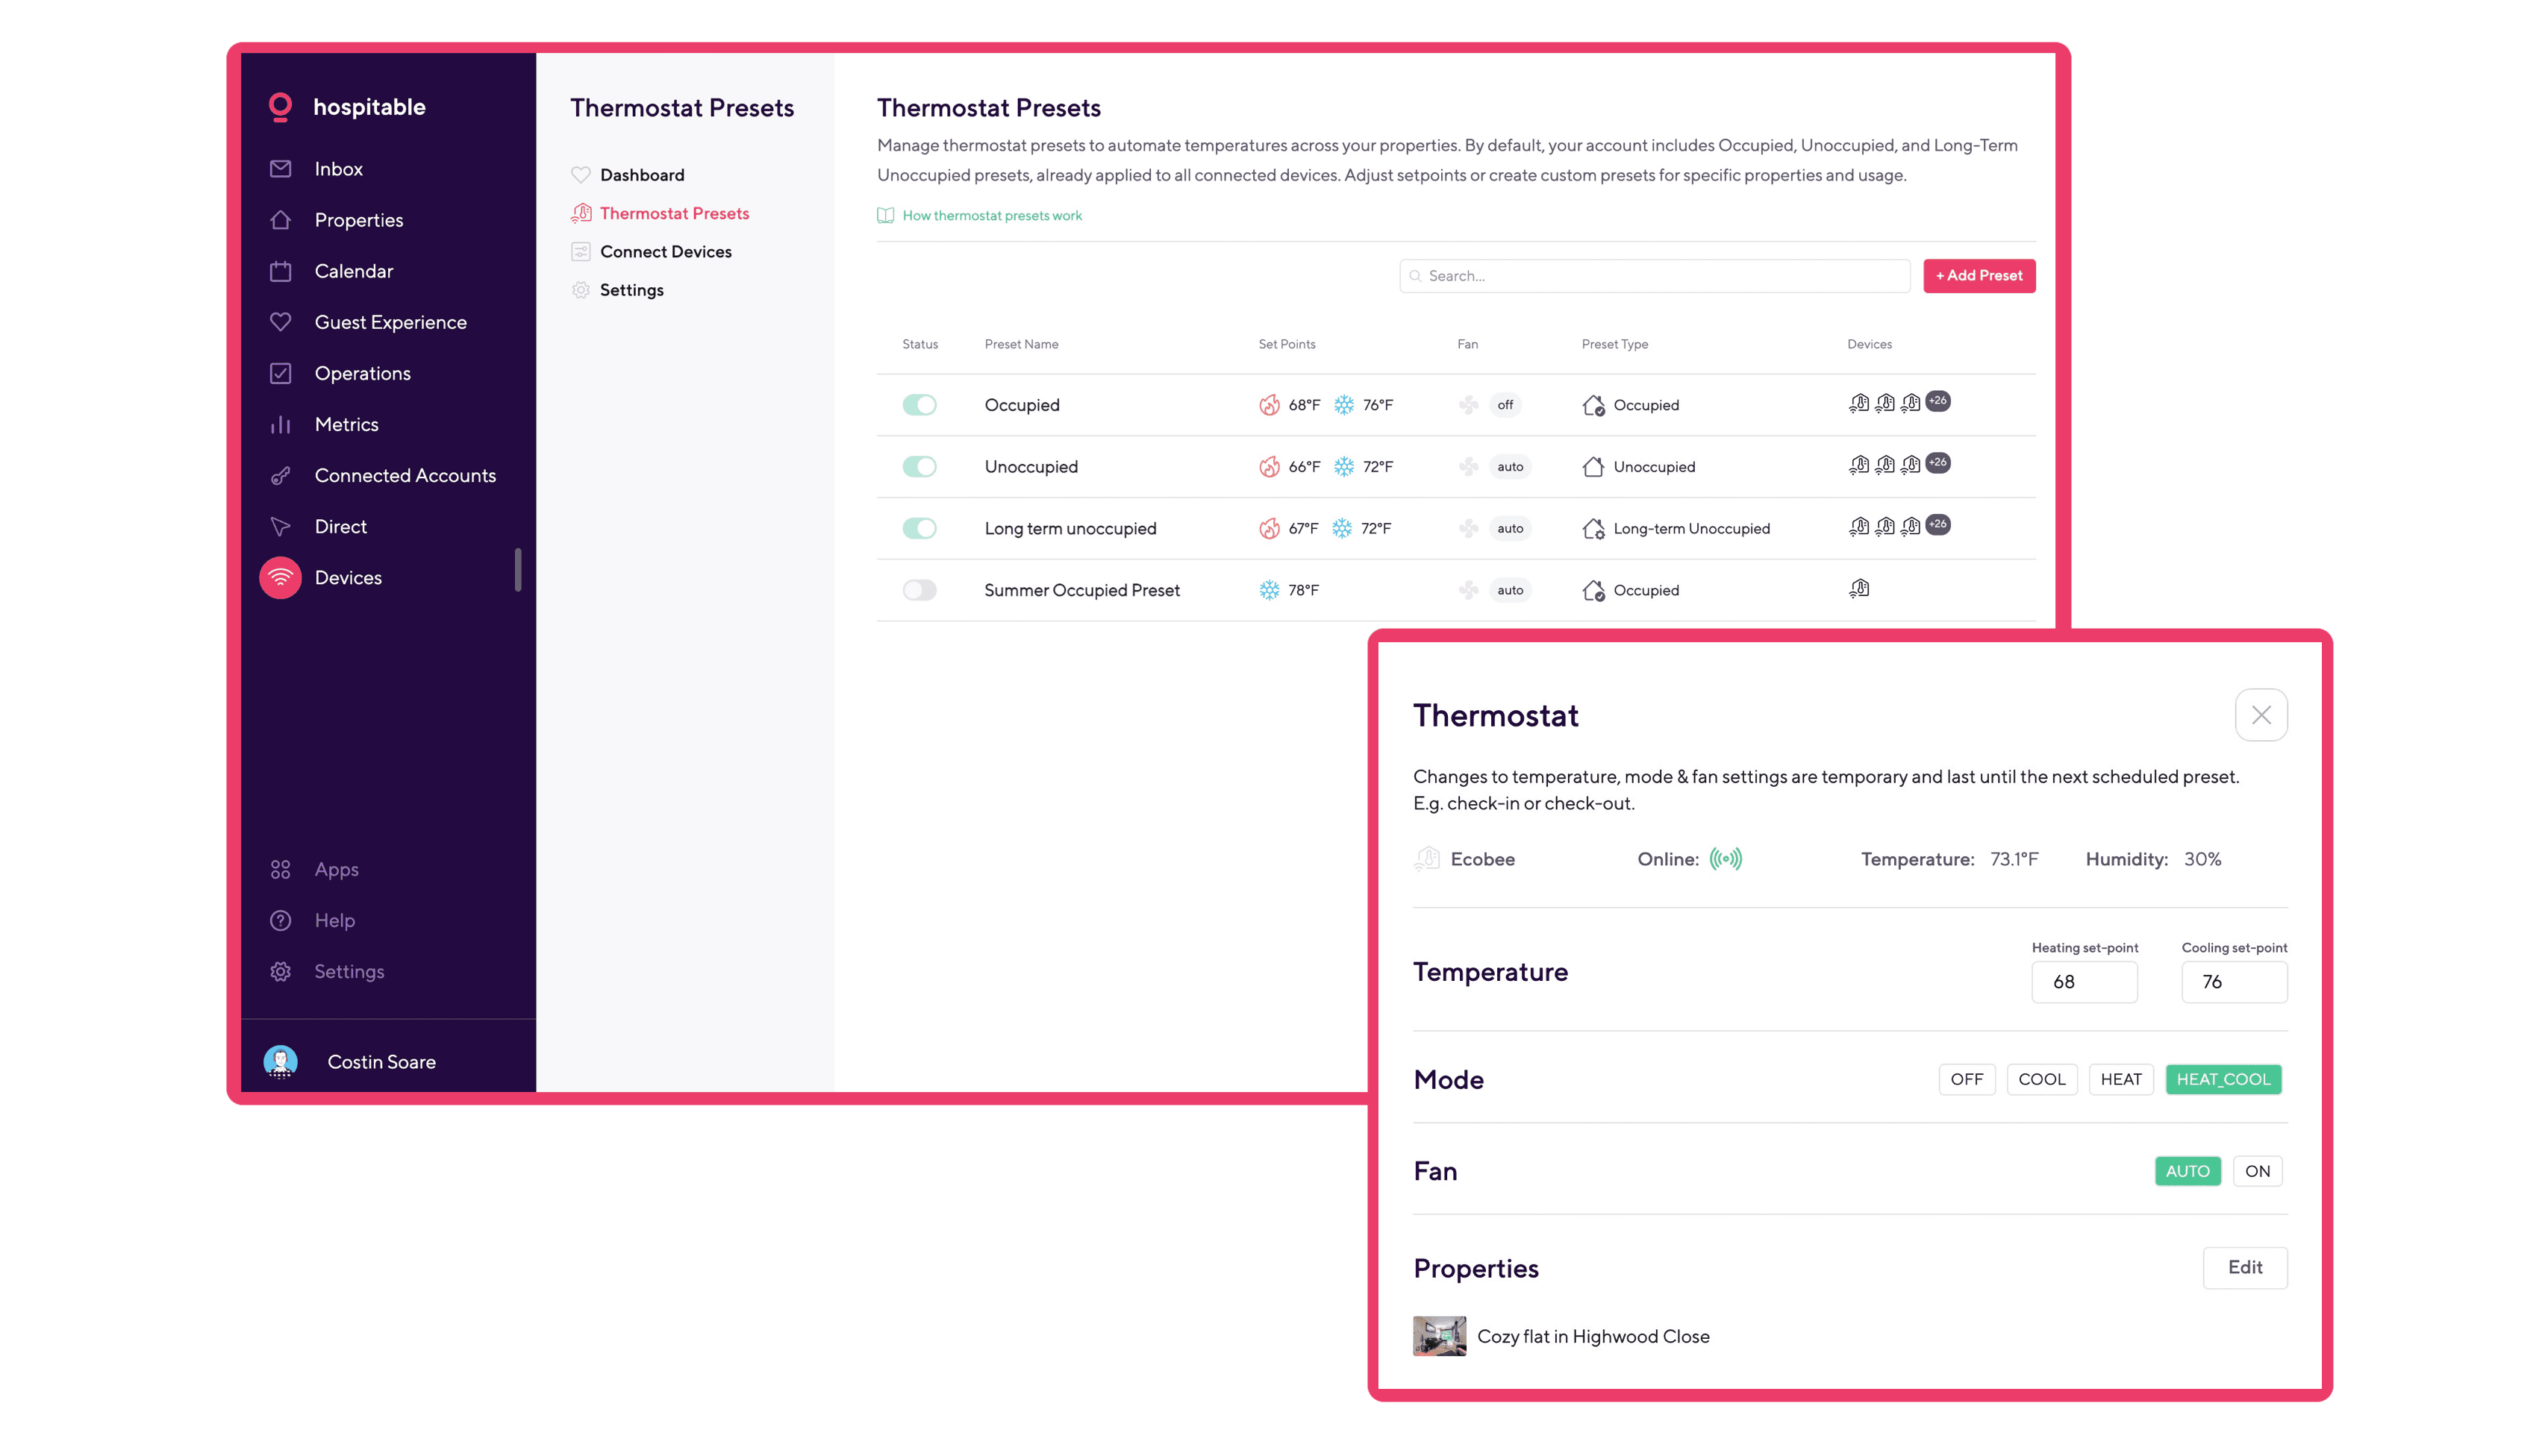
Task: Click fan icon in Long term unoccupied row
Action: (x=1467, y=528)
